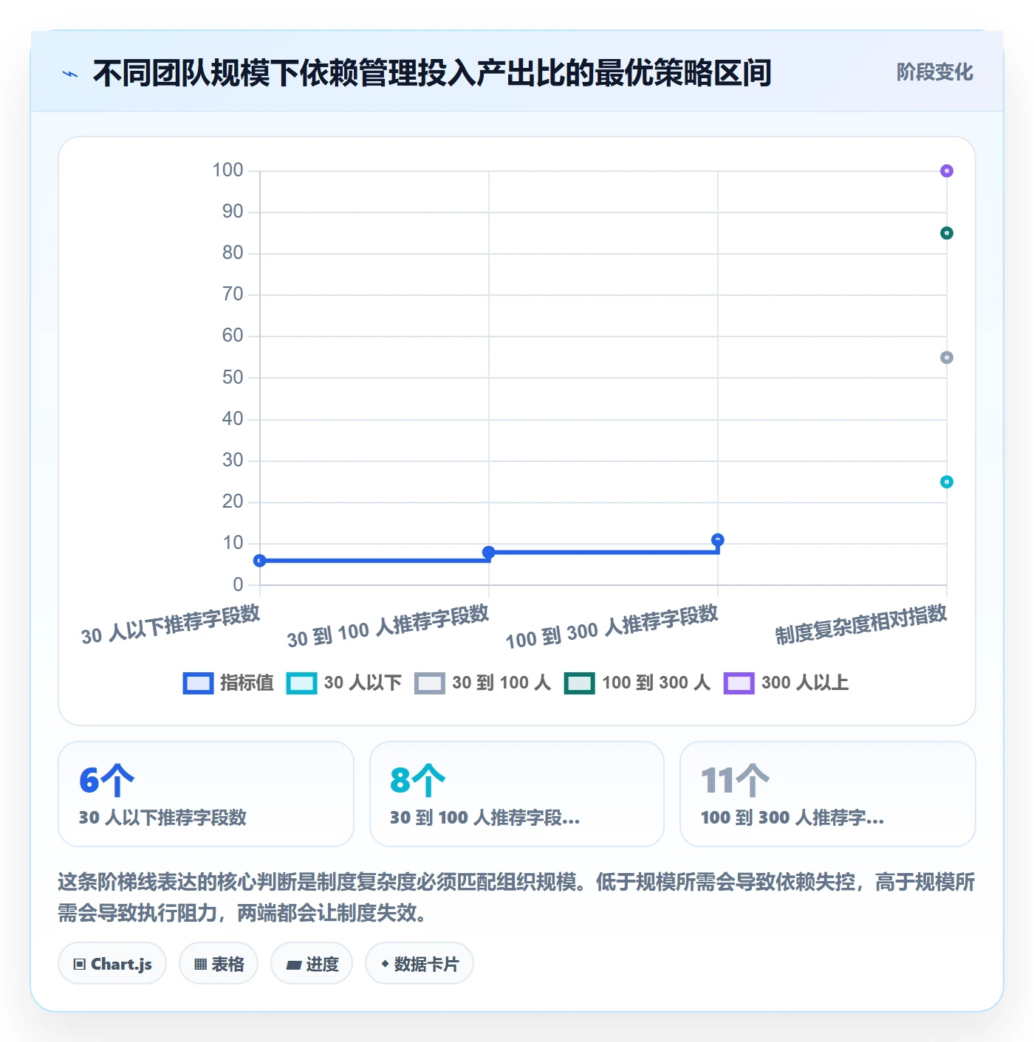The height and width of the screenshot is (1042, 1034).
Task: Open the 8个 stat card
Action: point(517,794)
